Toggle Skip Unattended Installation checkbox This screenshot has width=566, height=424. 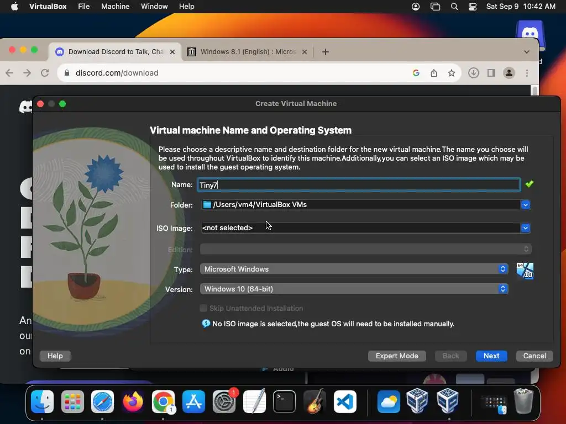pos(203,308)
